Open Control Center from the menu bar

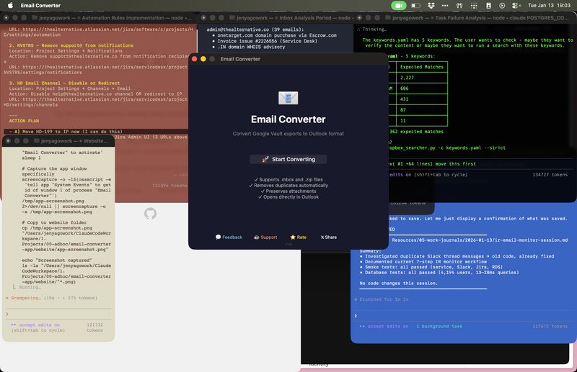tap(516, 6)
